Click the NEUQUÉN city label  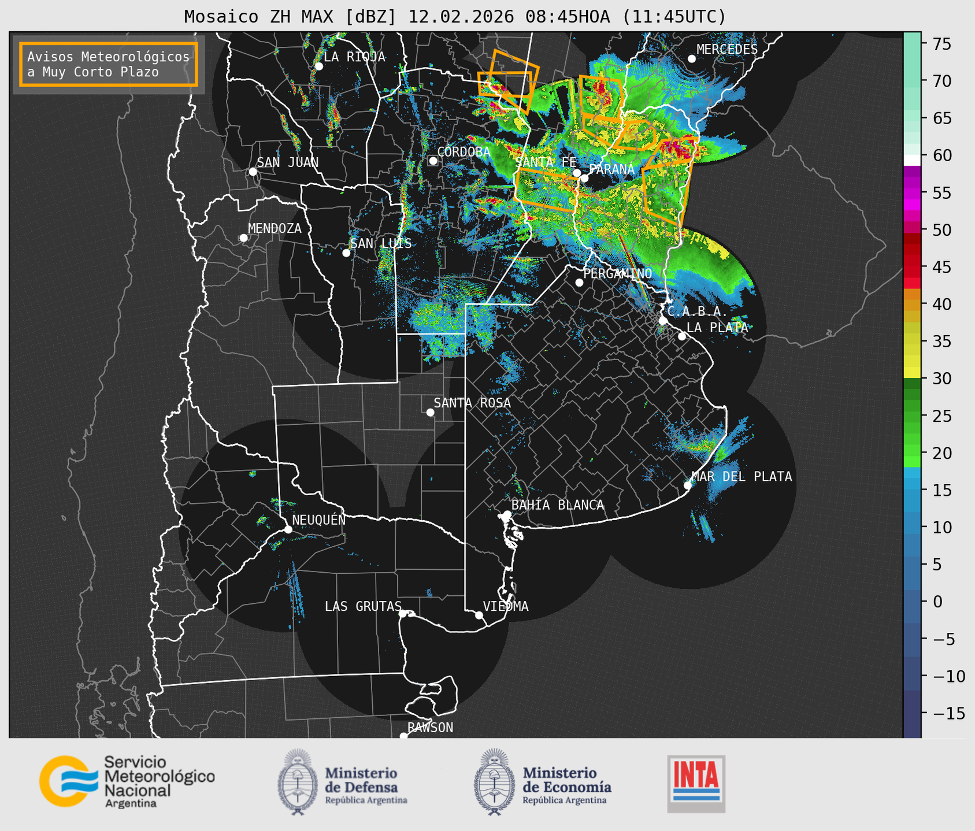[318, 520]
